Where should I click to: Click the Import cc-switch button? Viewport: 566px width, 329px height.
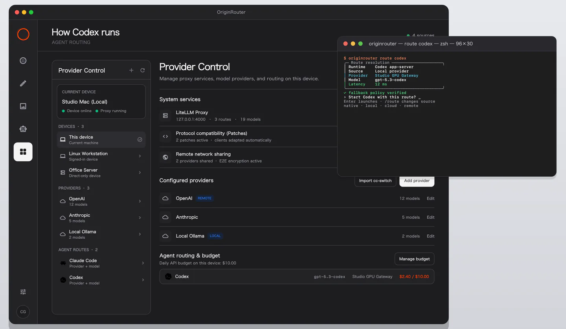(x=375, y=181)
